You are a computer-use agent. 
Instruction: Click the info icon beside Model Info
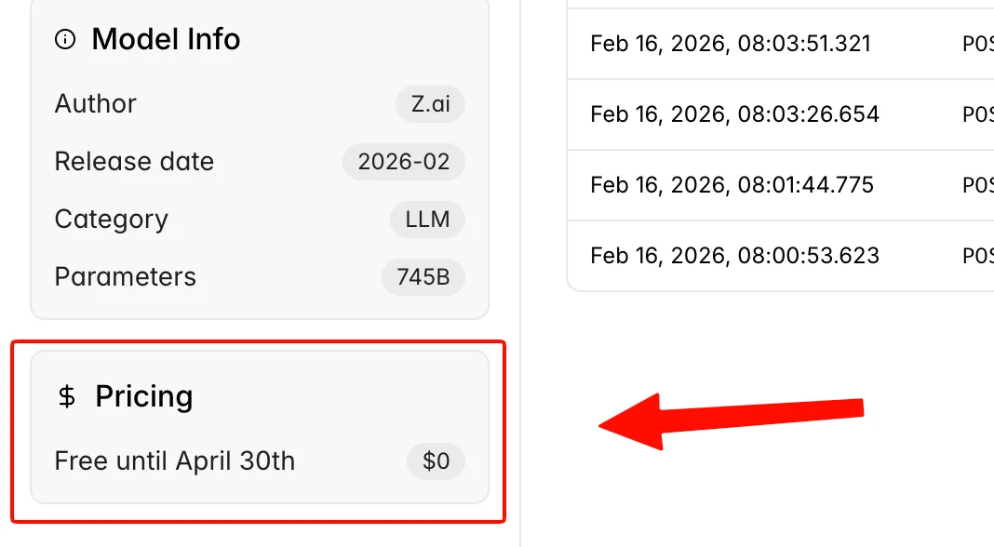click(63, 39)
